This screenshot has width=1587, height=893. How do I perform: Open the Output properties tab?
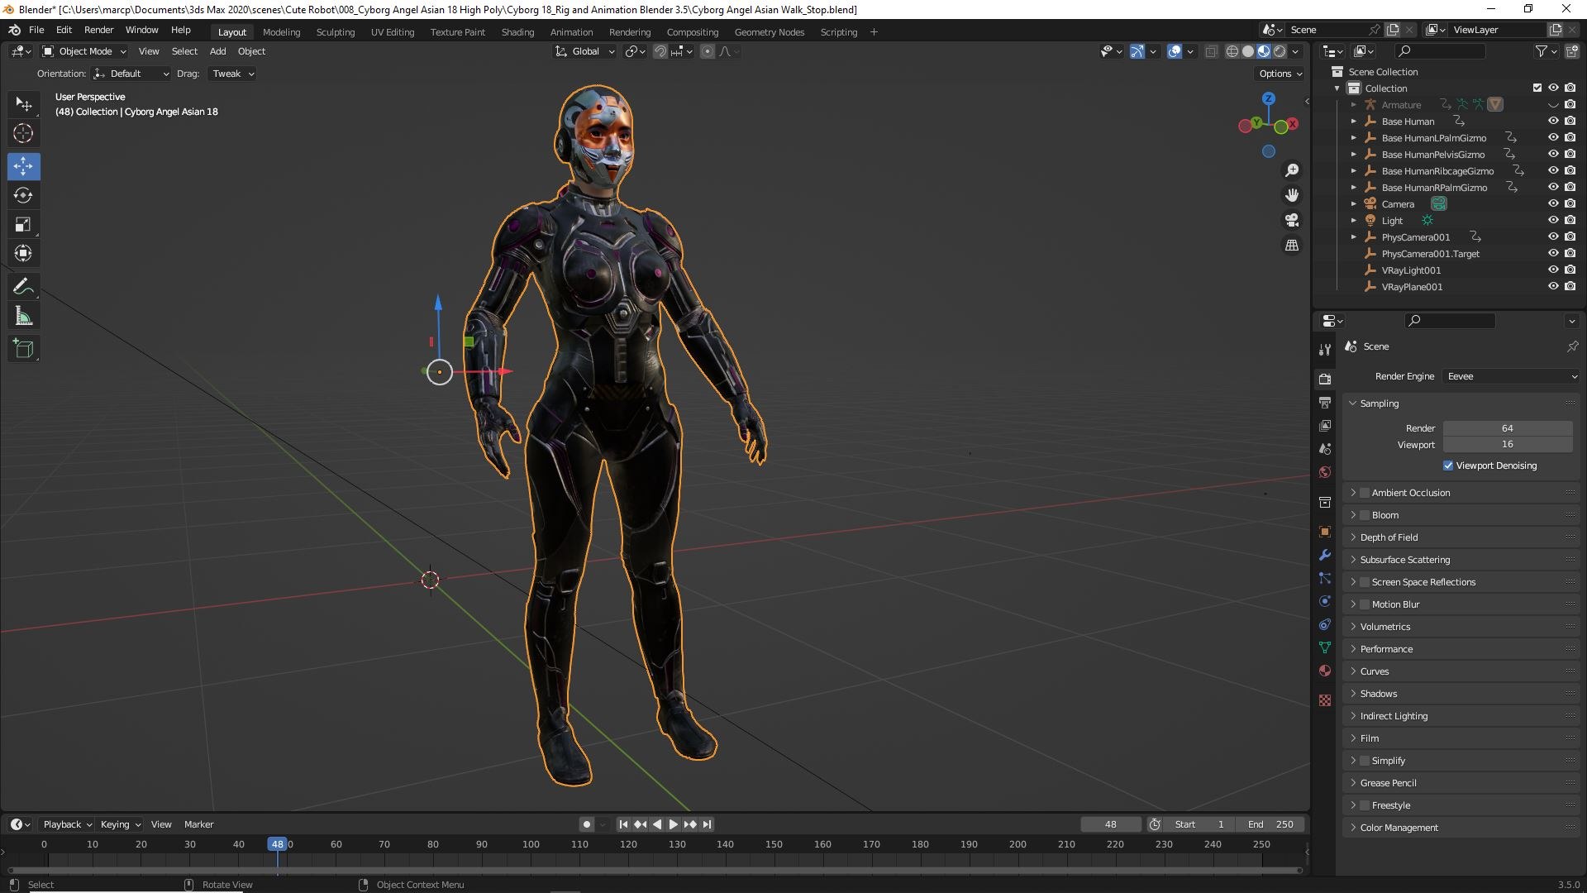click(x=1325, y=403)
